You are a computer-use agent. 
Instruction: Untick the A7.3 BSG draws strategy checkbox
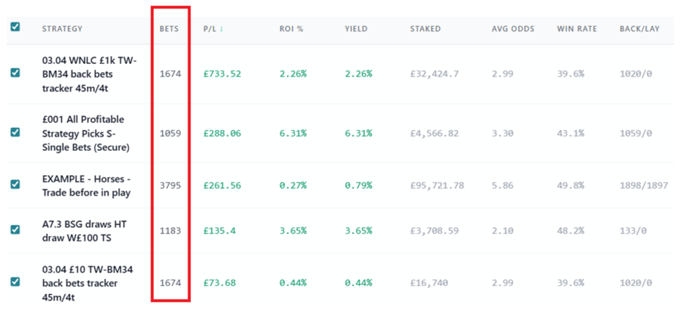16,229
